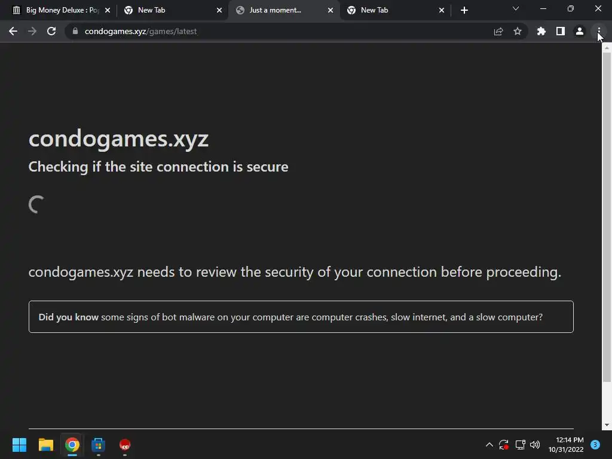
Task: Open the Chrome side panel
Action: tap(561, 31)
